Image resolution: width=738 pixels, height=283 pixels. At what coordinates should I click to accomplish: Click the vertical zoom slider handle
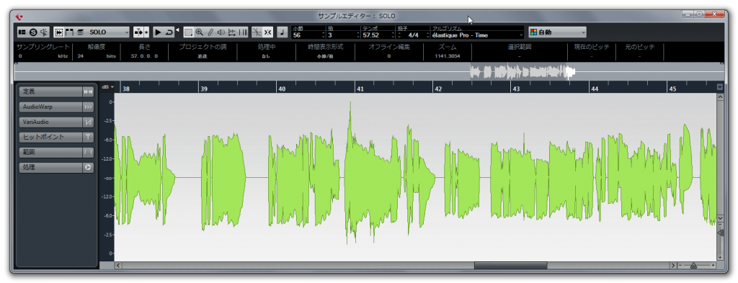[720, 233]
